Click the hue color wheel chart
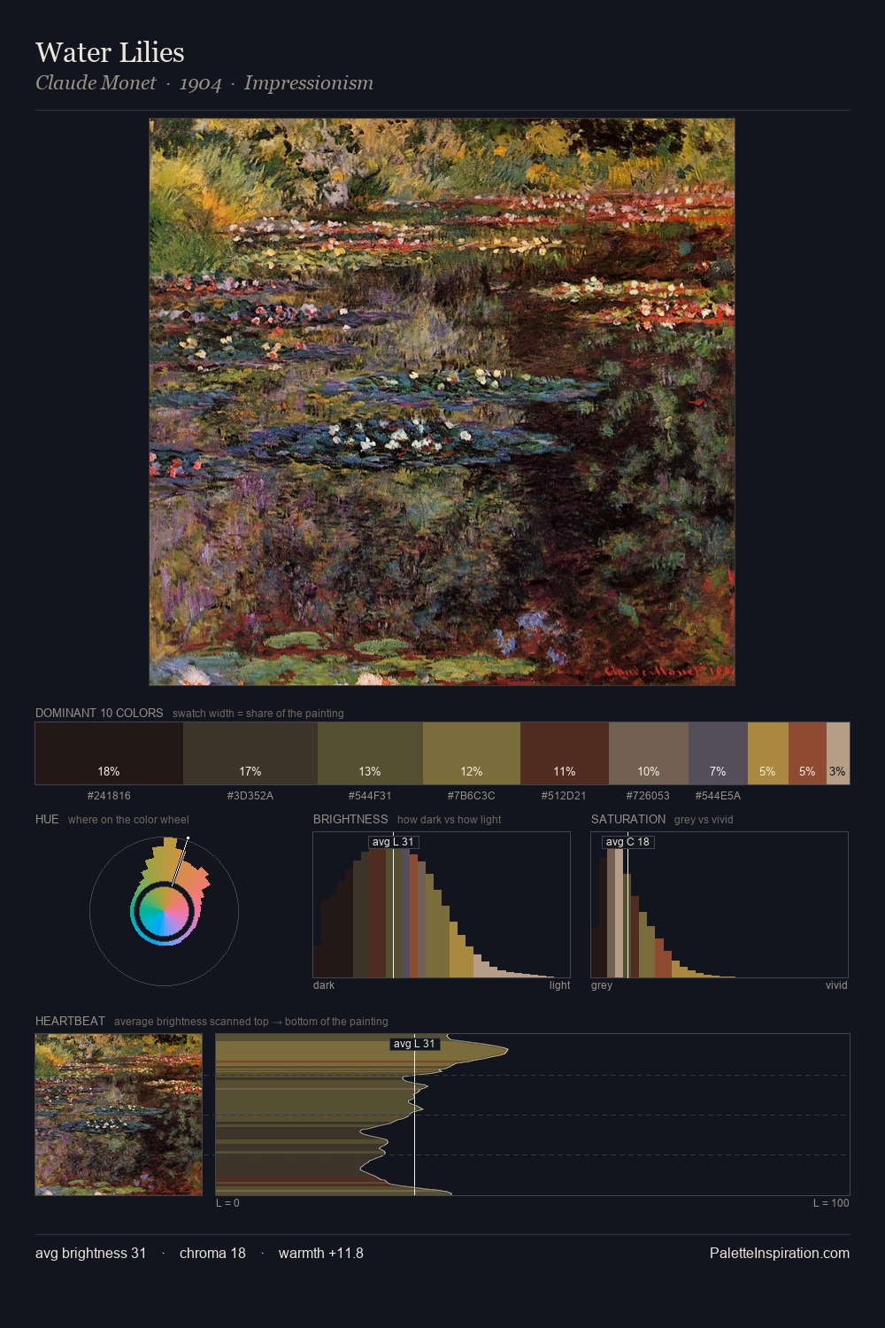Image resolution: width=885 pixels, height=1328 pixels. coord(164,910)
